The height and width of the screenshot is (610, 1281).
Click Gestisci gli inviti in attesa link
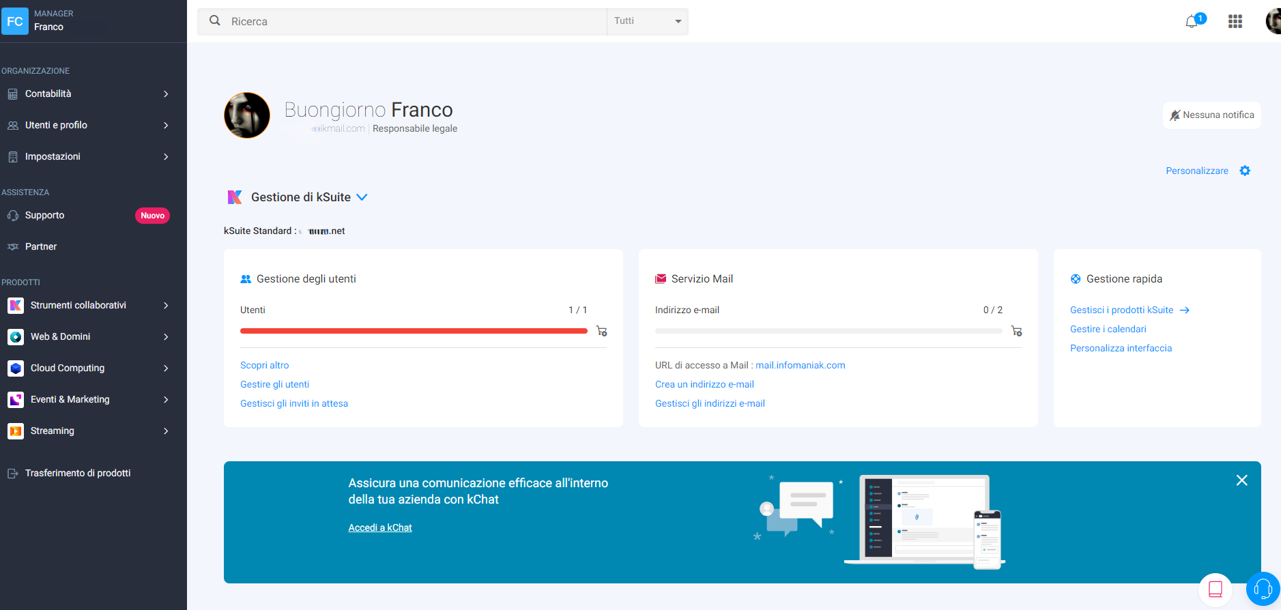294,403
